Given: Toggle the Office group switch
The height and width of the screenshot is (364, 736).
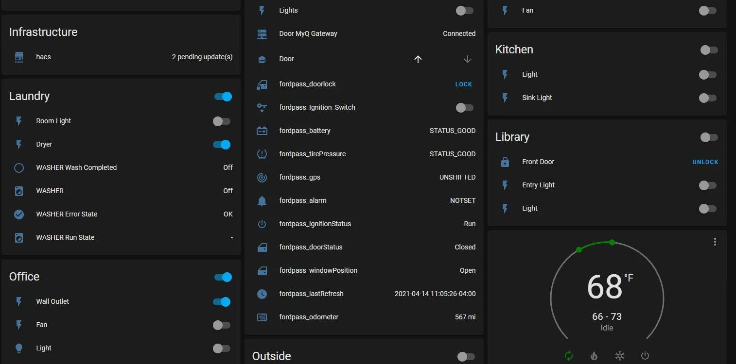Looking at the screenshot, I should click(x=223, y=277).
